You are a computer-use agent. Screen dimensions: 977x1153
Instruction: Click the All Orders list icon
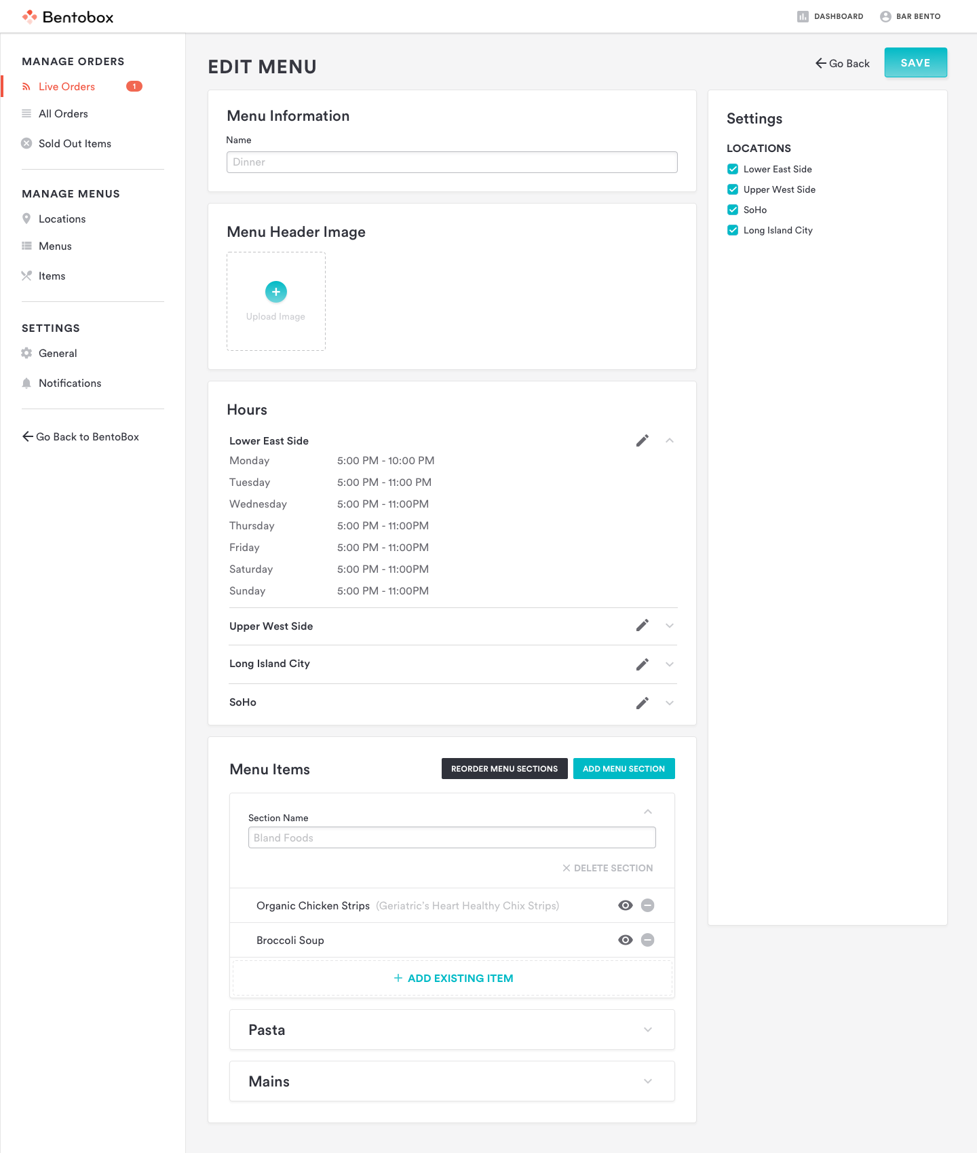tap(26, 113)
